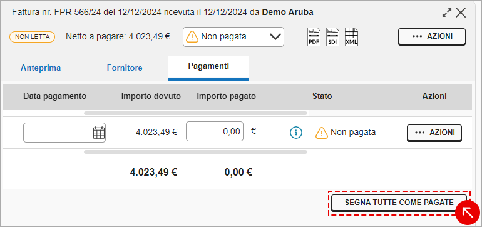The image size is (482, 227).
Task: Open the top AZIONI menu button
Action: (432, 36)
